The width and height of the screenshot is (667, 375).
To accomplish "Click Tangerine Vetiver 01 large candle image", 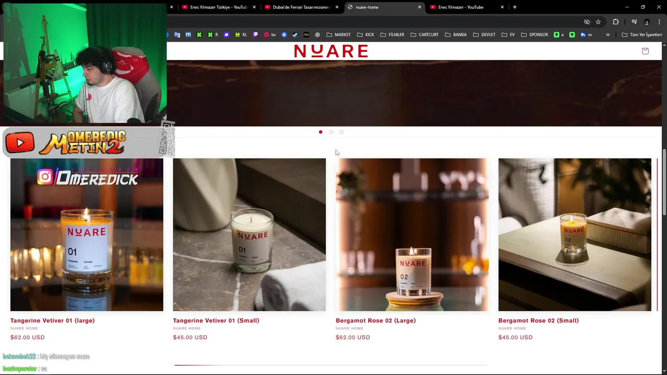I will (x=87, y=234).
